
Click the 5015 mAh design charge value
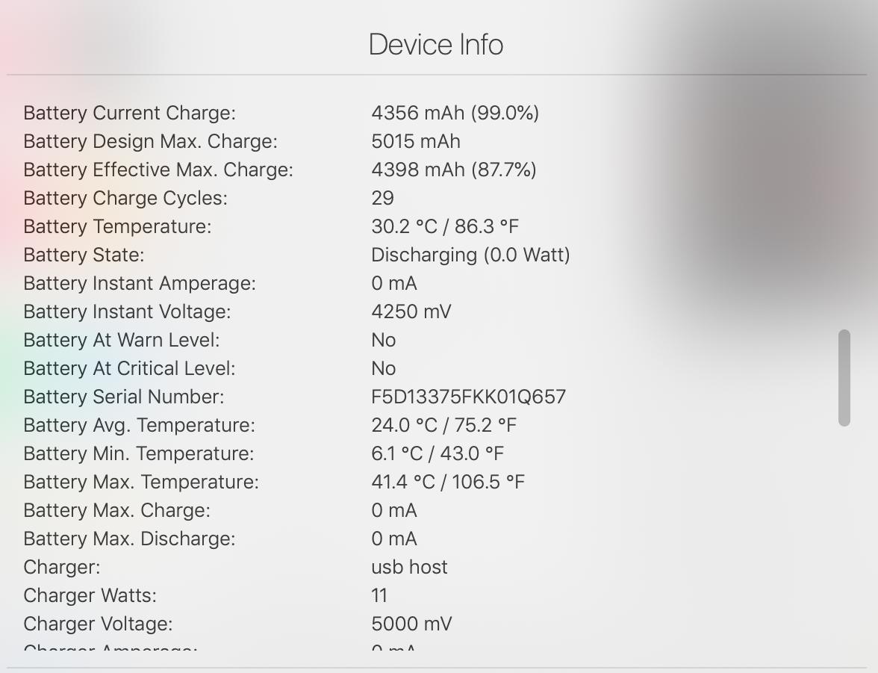point(415,141)
